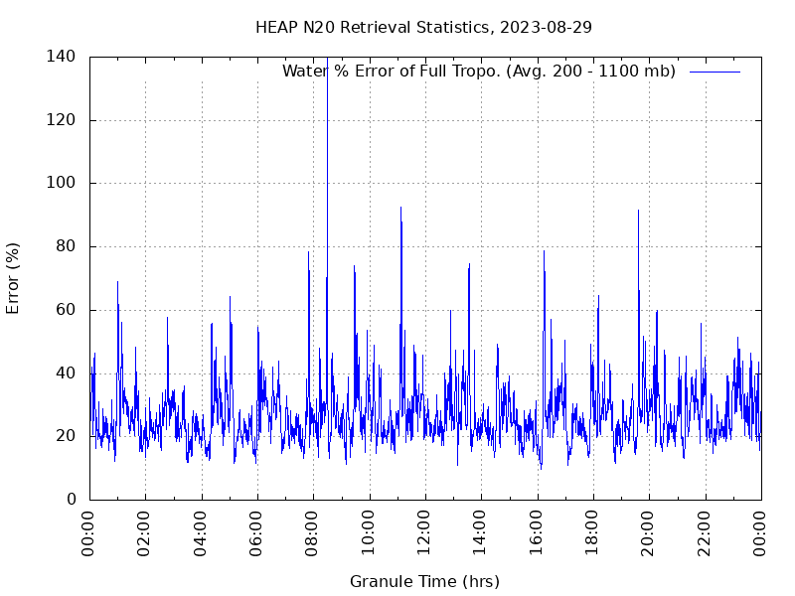
Task: Click the x-axis tick label 04:00
Action: click(x=200, y=533)
